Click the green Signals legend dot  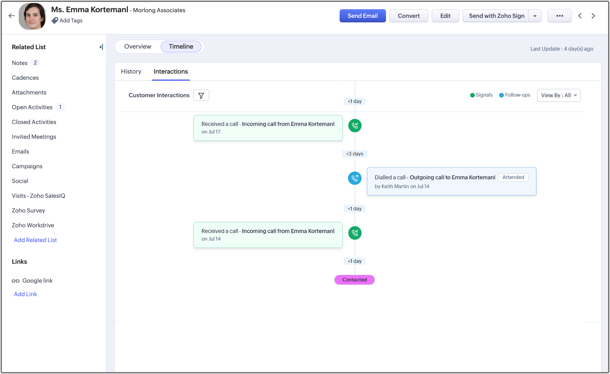(x=472, y=95)
